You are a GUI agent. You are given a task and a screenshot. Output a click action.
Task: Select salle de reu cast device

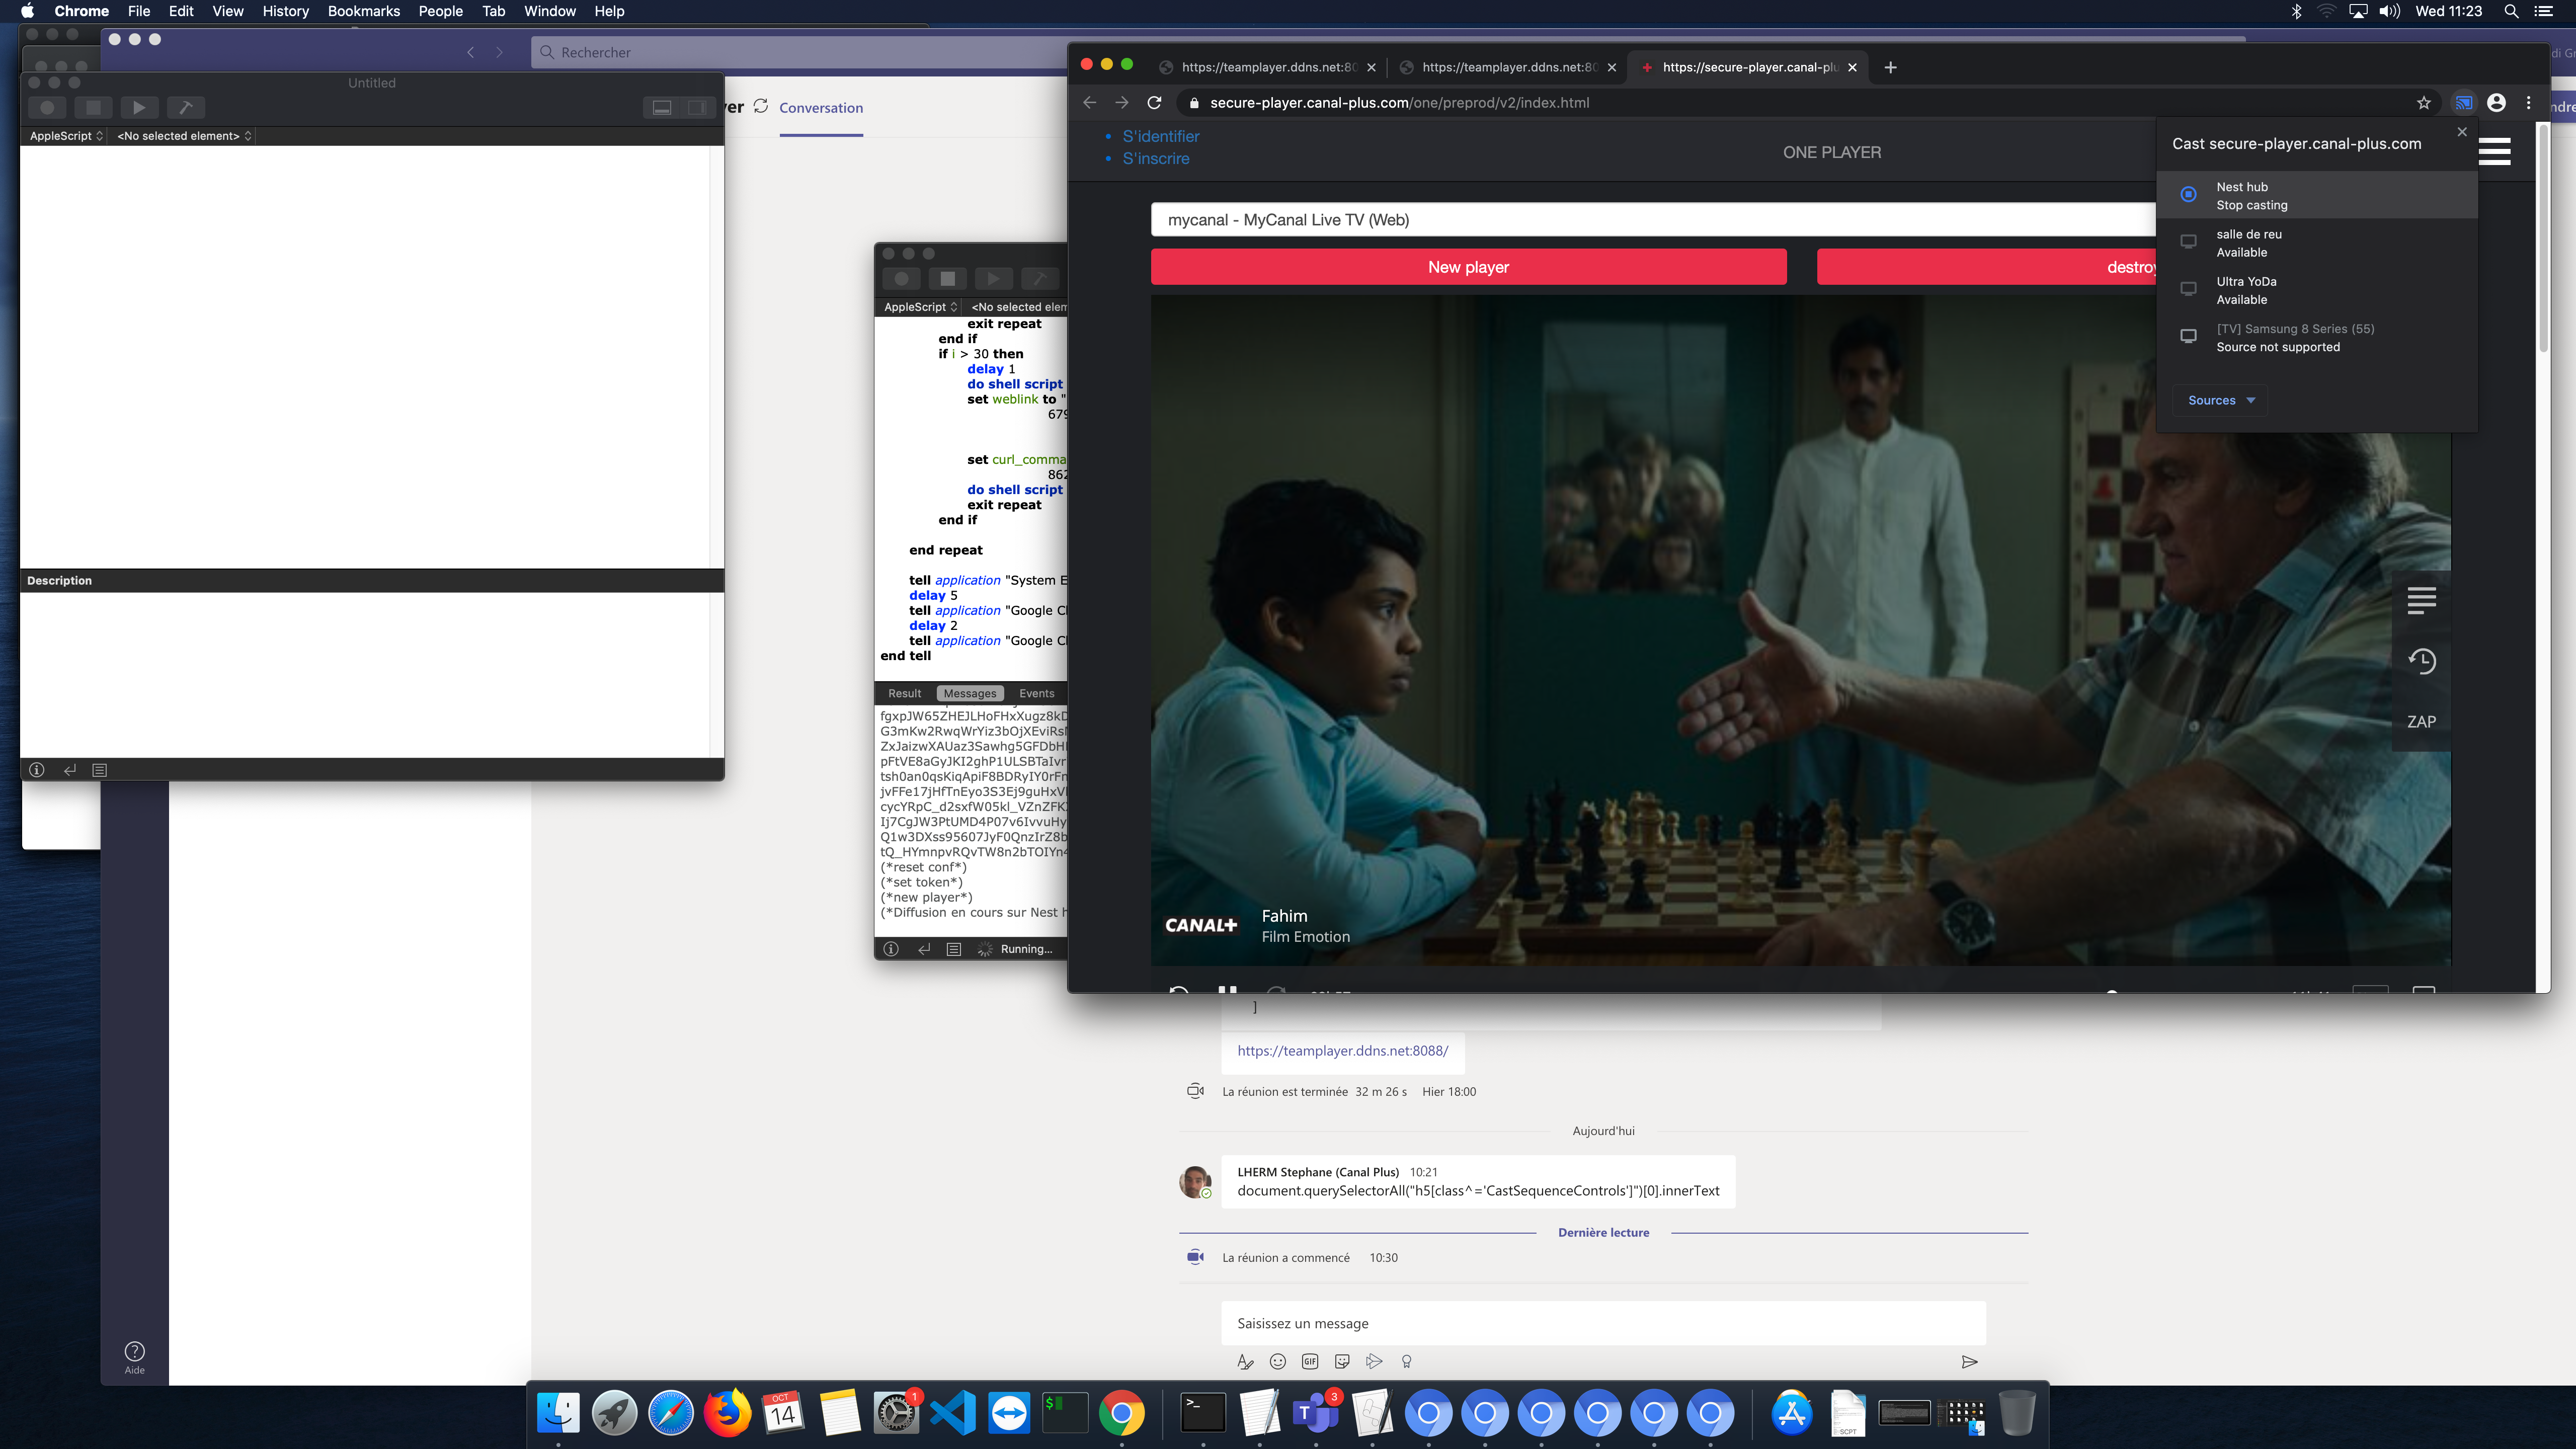pyautogui.click(x=2248, y=243)
